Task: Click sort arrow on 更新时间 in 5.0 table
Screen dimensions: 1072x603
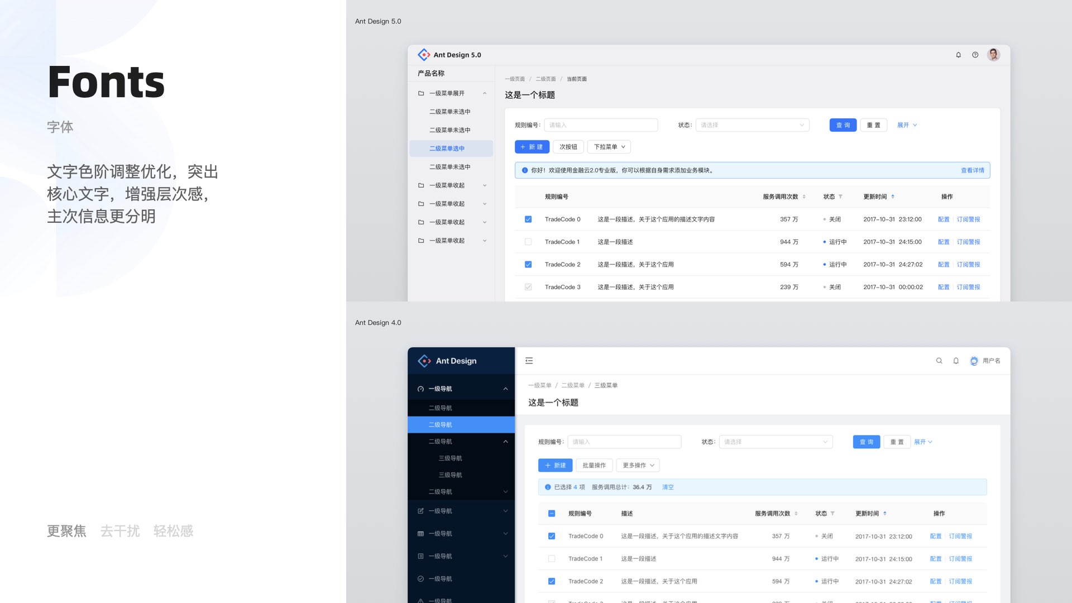Action: (x=893, y=197)
